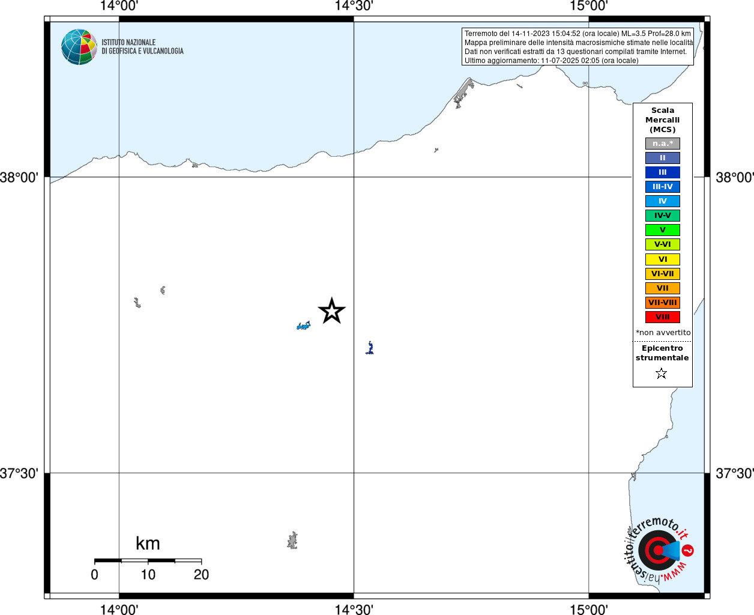
Task: Click the 'Dati non verificati' info line
Action: pyautogui.click(x=576, y=52)
